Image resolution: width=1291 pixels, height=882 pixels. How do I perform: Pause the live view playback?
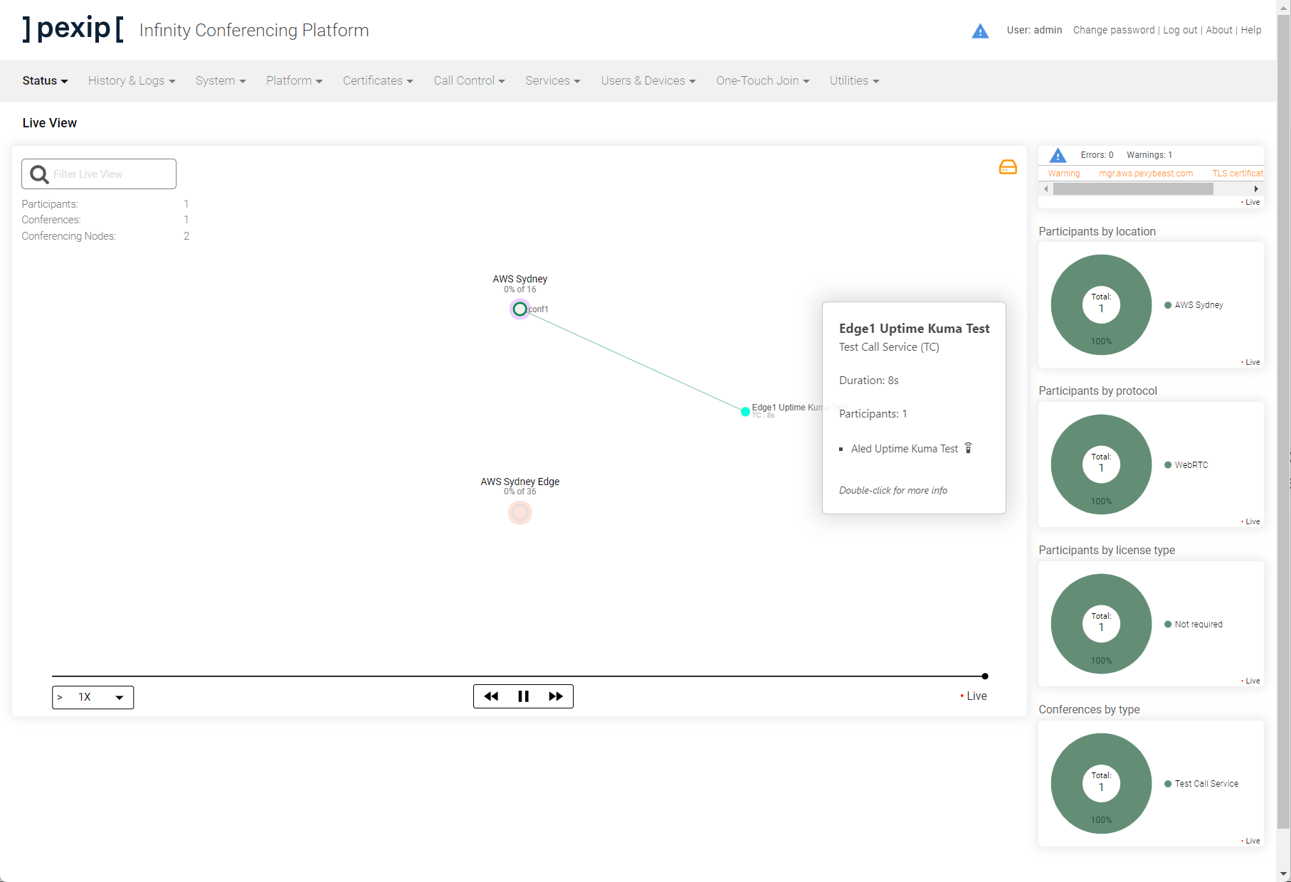coord(523,696)
